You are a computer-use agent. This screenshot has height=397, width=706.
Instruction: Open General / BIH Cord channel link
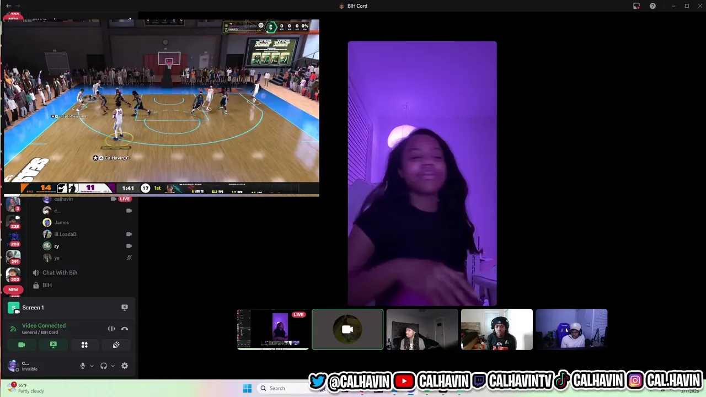40,332
